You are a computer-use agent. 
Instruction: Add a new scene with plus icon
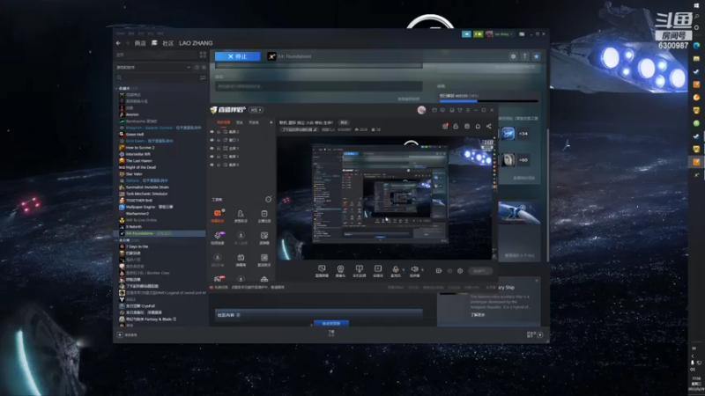[271, 122]
